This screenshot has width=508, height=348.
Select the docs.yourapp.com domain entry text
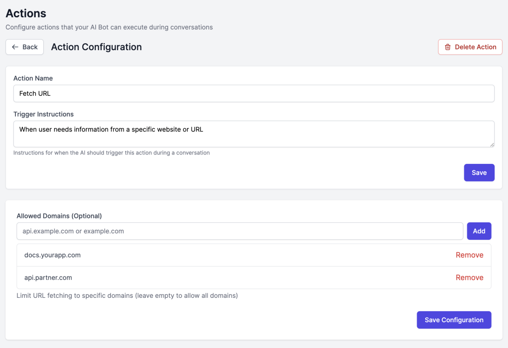click(52, 255)
